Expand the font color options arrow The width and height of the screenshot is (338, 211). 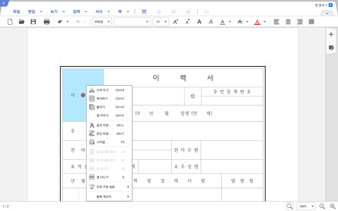click(x=265, y=22)
